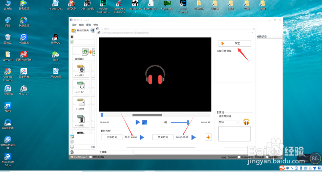Click the 中 Chinese input mode indicator

(287, 168)
